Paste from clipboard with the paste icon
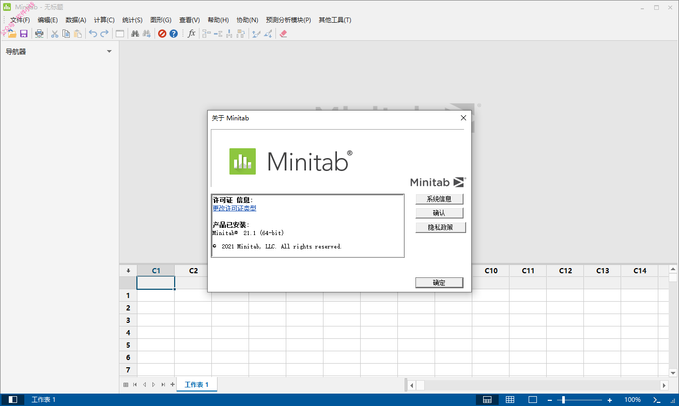679x406 pixels. 78,34
